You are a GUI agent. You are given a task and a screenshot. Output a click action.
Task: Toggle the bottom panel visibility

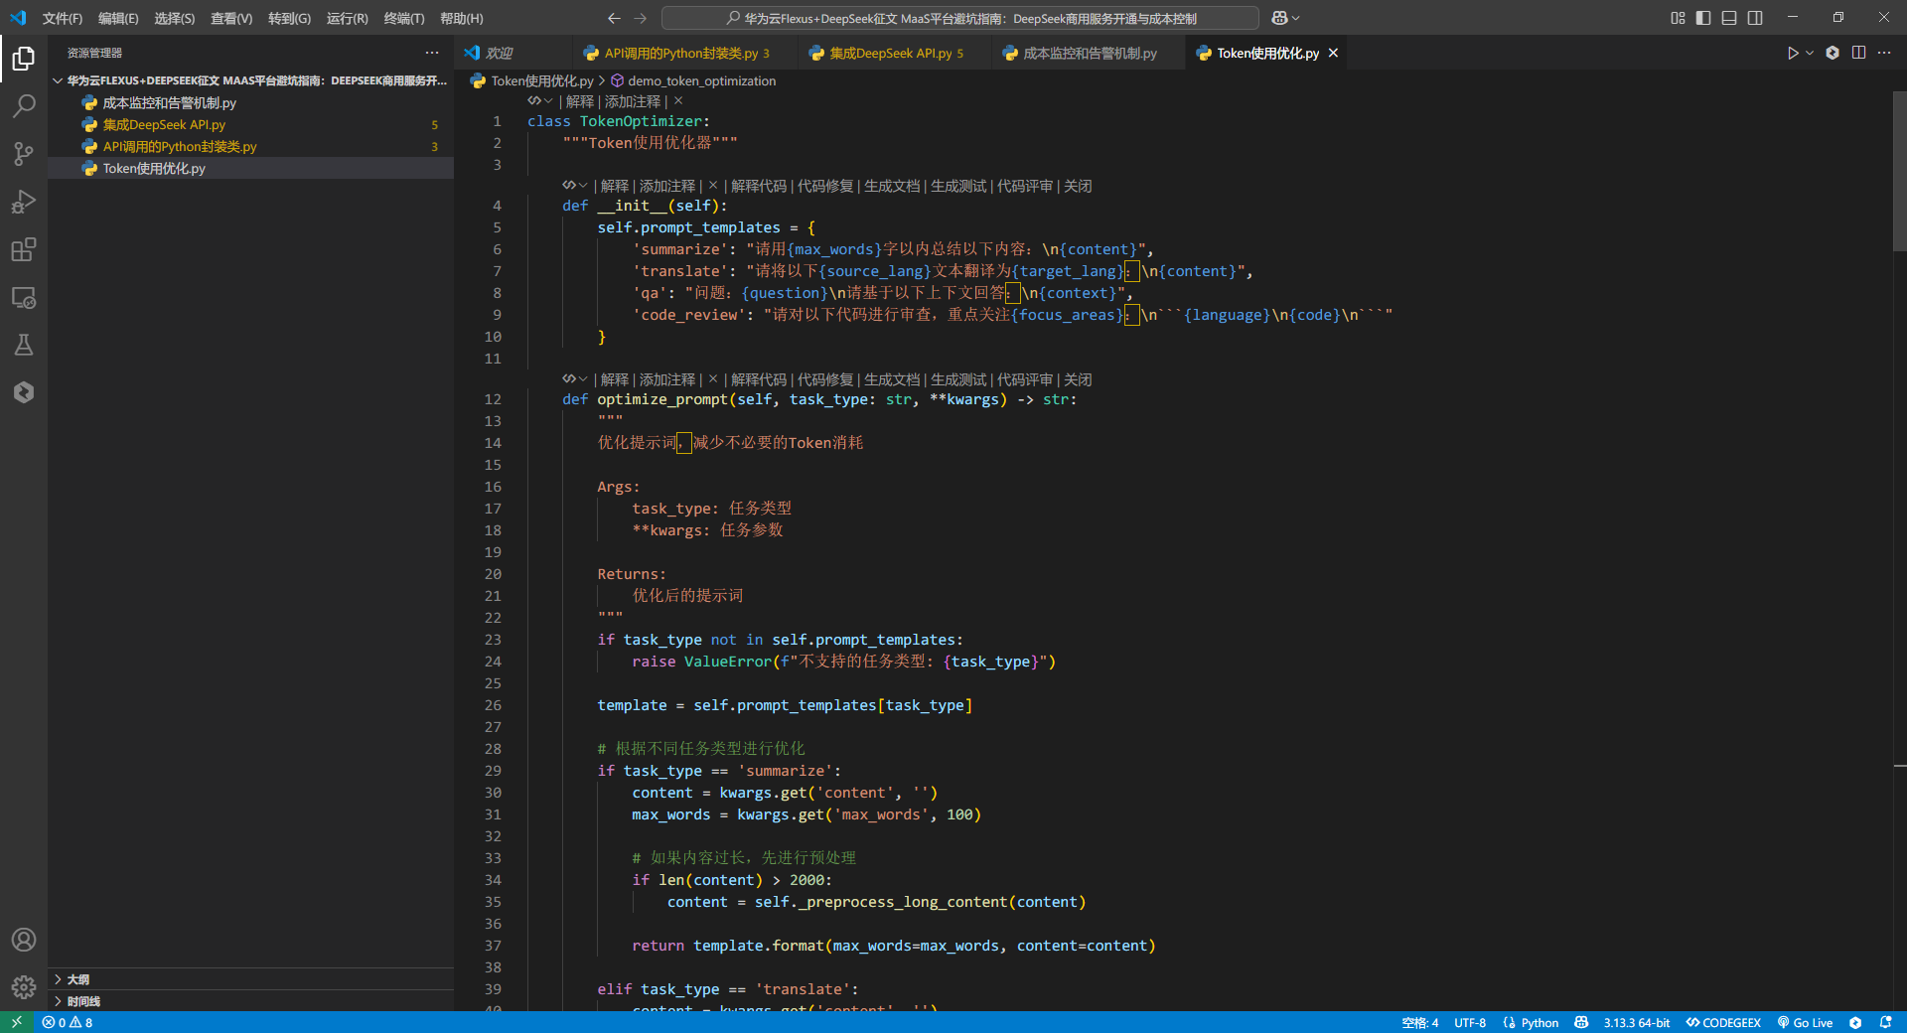click(x=1729, y=18)
